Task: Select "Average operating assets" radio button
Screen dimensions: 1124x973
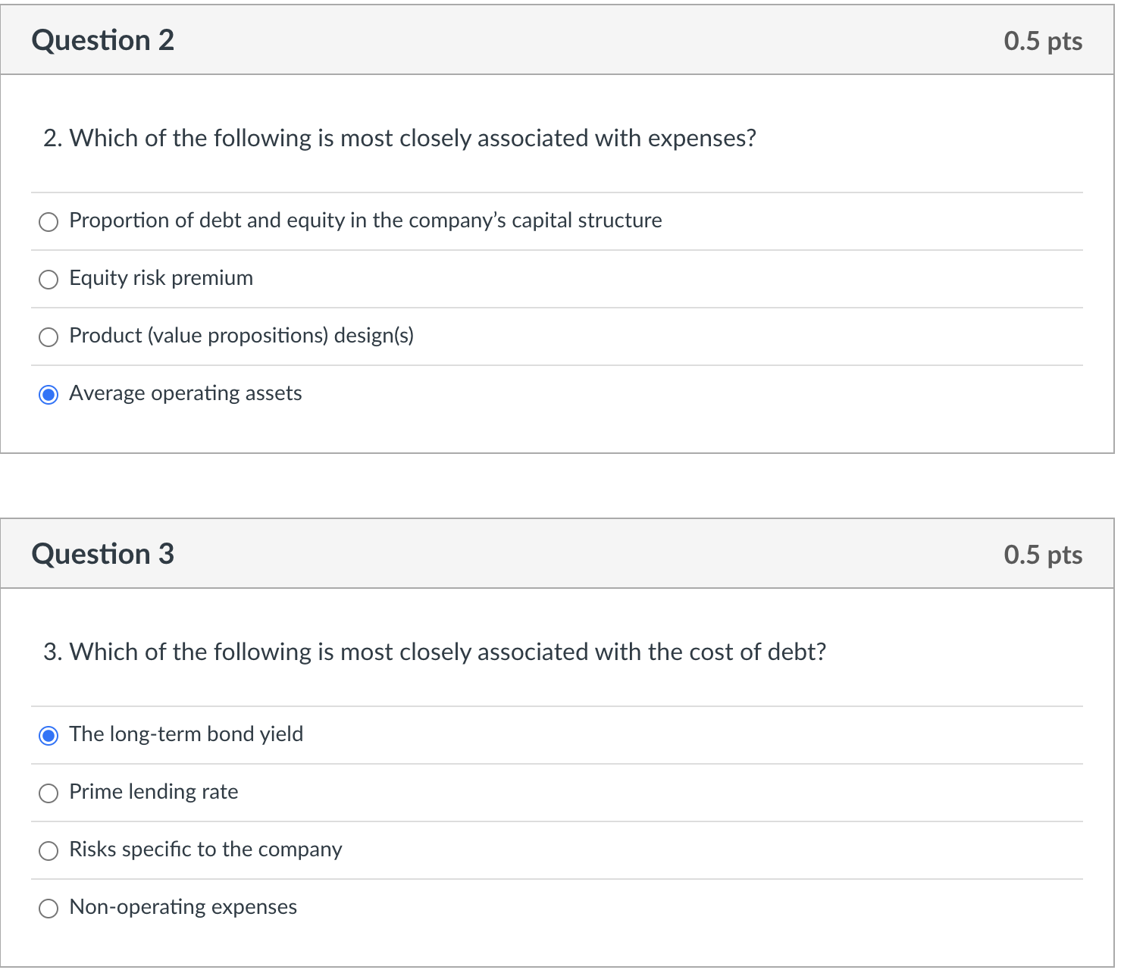Action: (49, 394)
